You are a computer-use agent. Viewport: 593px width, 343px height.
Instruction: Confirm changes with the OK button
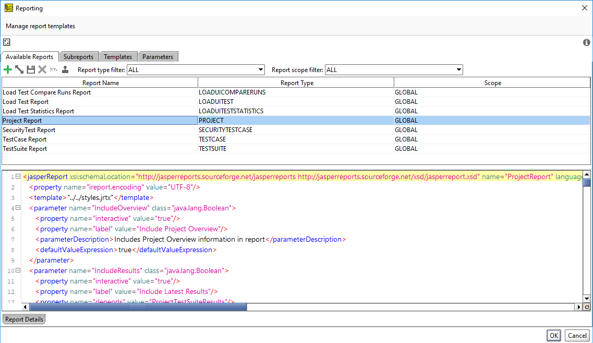[554, 335]
